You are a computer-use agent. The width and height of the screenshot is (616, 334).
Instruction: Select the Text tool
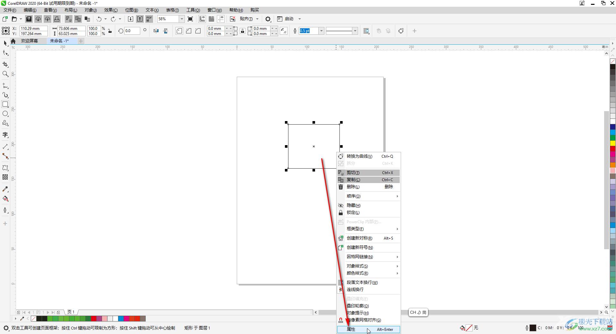tap(5, 135)
